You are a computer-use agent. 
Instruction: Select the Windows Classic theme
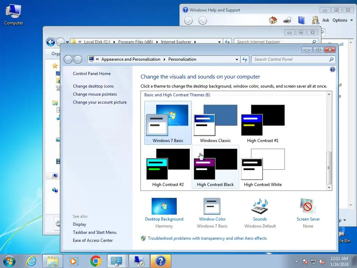[215, 123]
